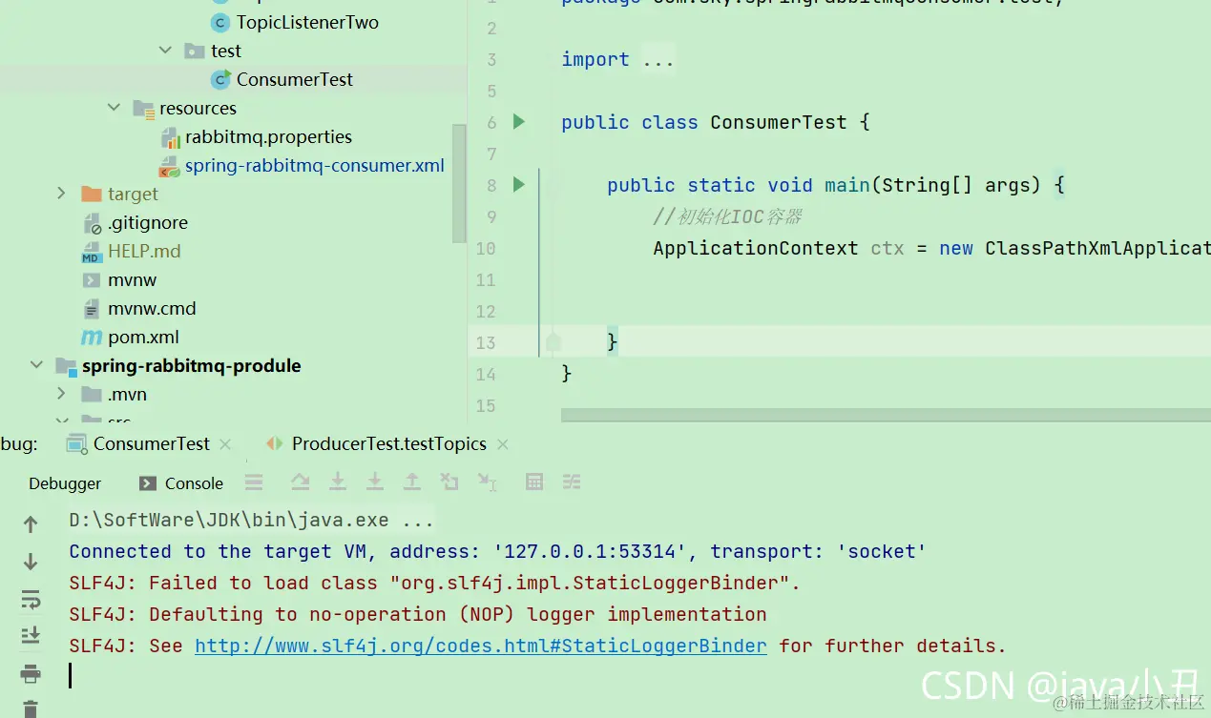Select .gitignore in project tree

click(148, 222)
